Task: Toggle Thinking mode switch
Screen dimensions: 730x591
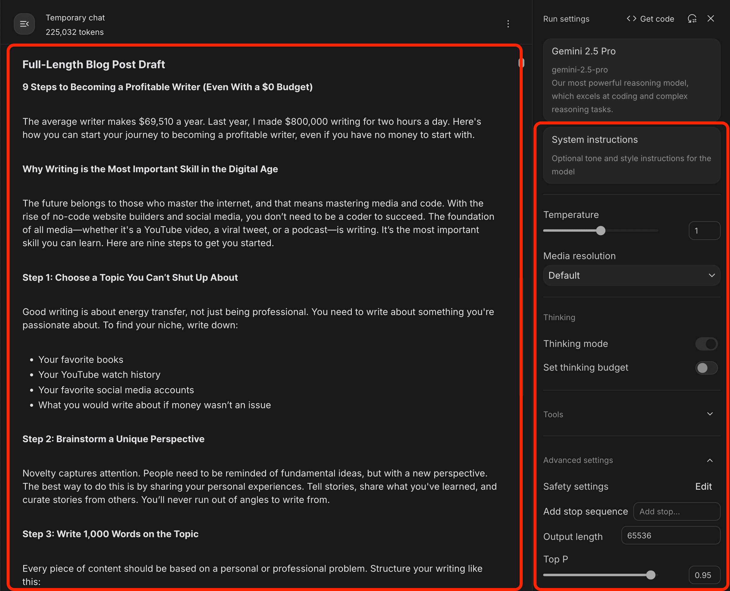Action: pos(706,344)
